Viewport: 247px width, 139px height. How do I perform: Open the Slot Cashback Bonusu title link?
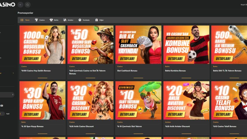coord(127,71)
